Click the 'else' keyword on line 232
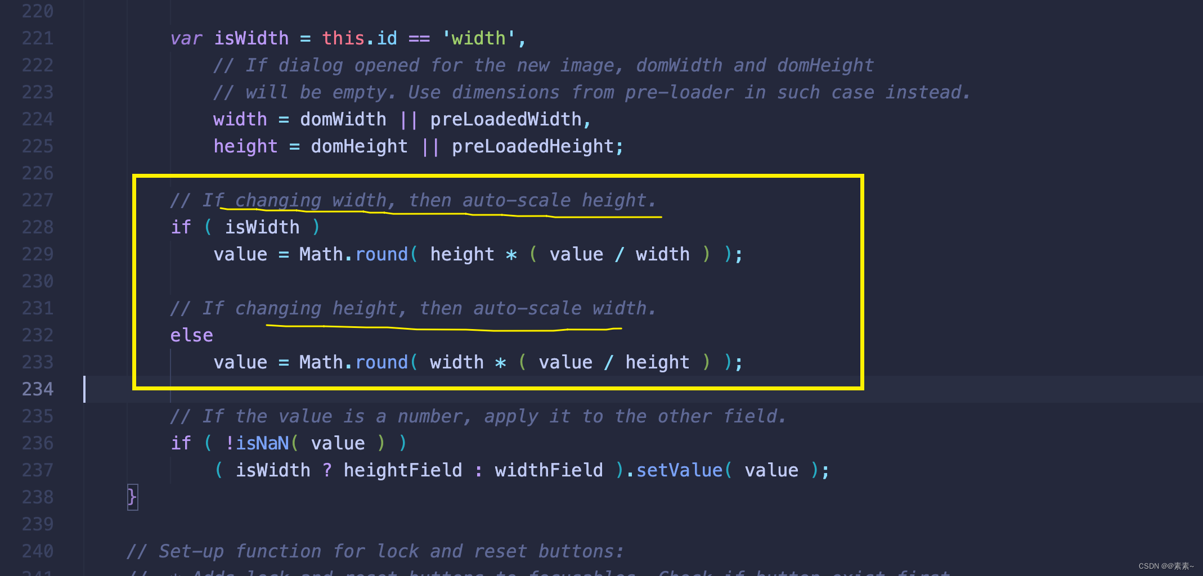 click(192, 335)
